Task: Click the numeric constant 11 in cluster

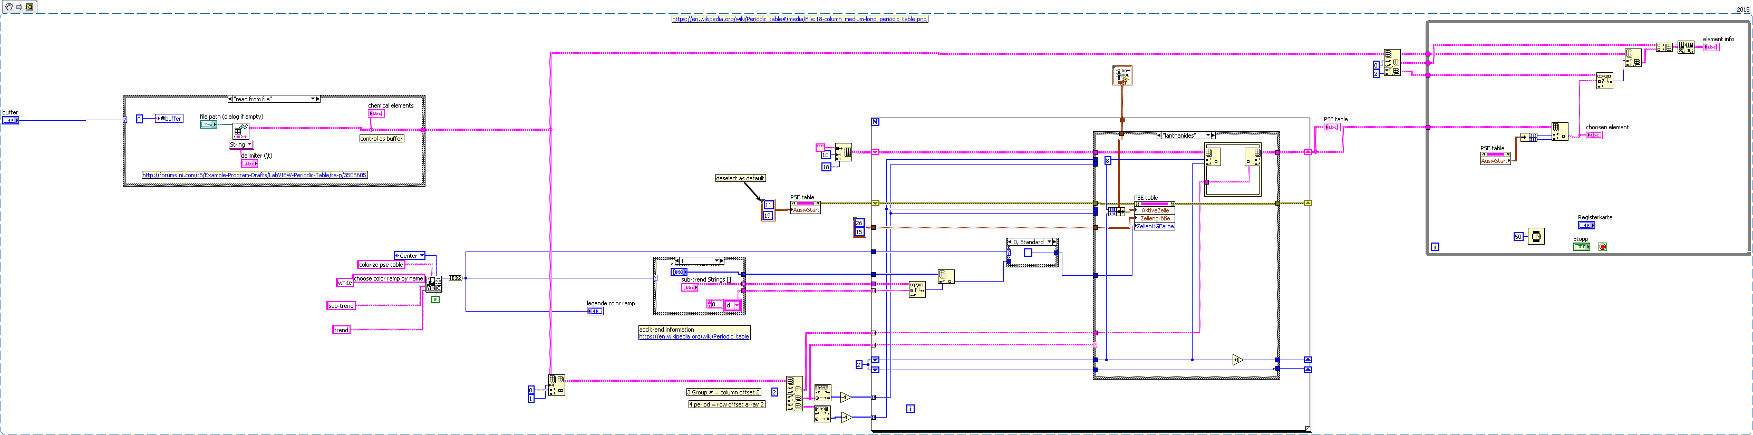Action: coord(768,205)
